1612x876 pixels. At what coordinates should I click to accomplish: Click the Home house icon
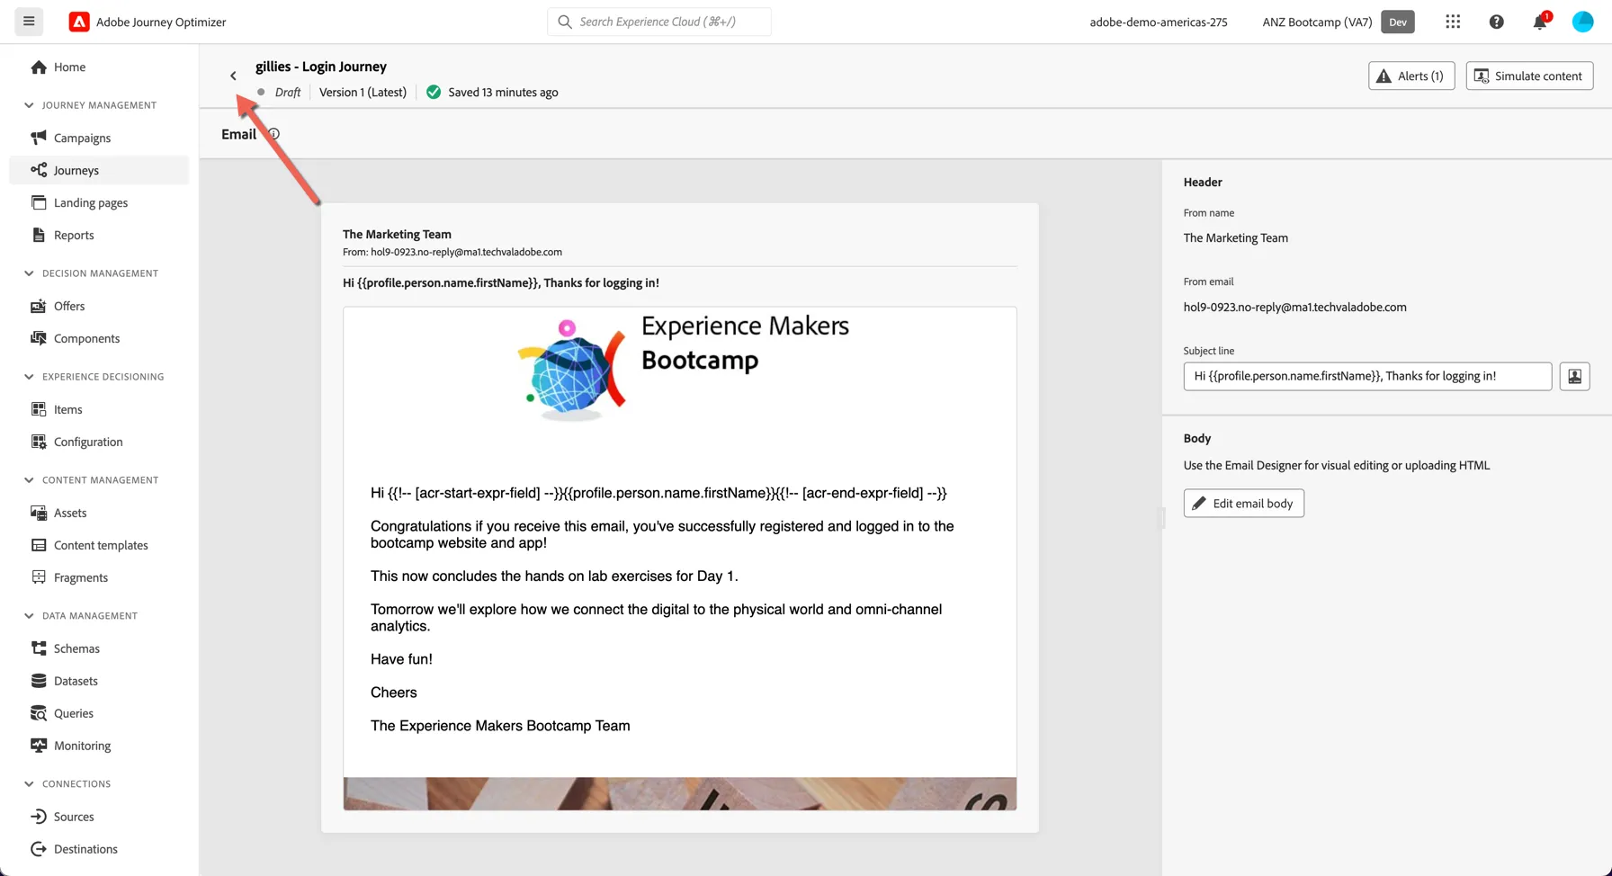coord(39,67)
